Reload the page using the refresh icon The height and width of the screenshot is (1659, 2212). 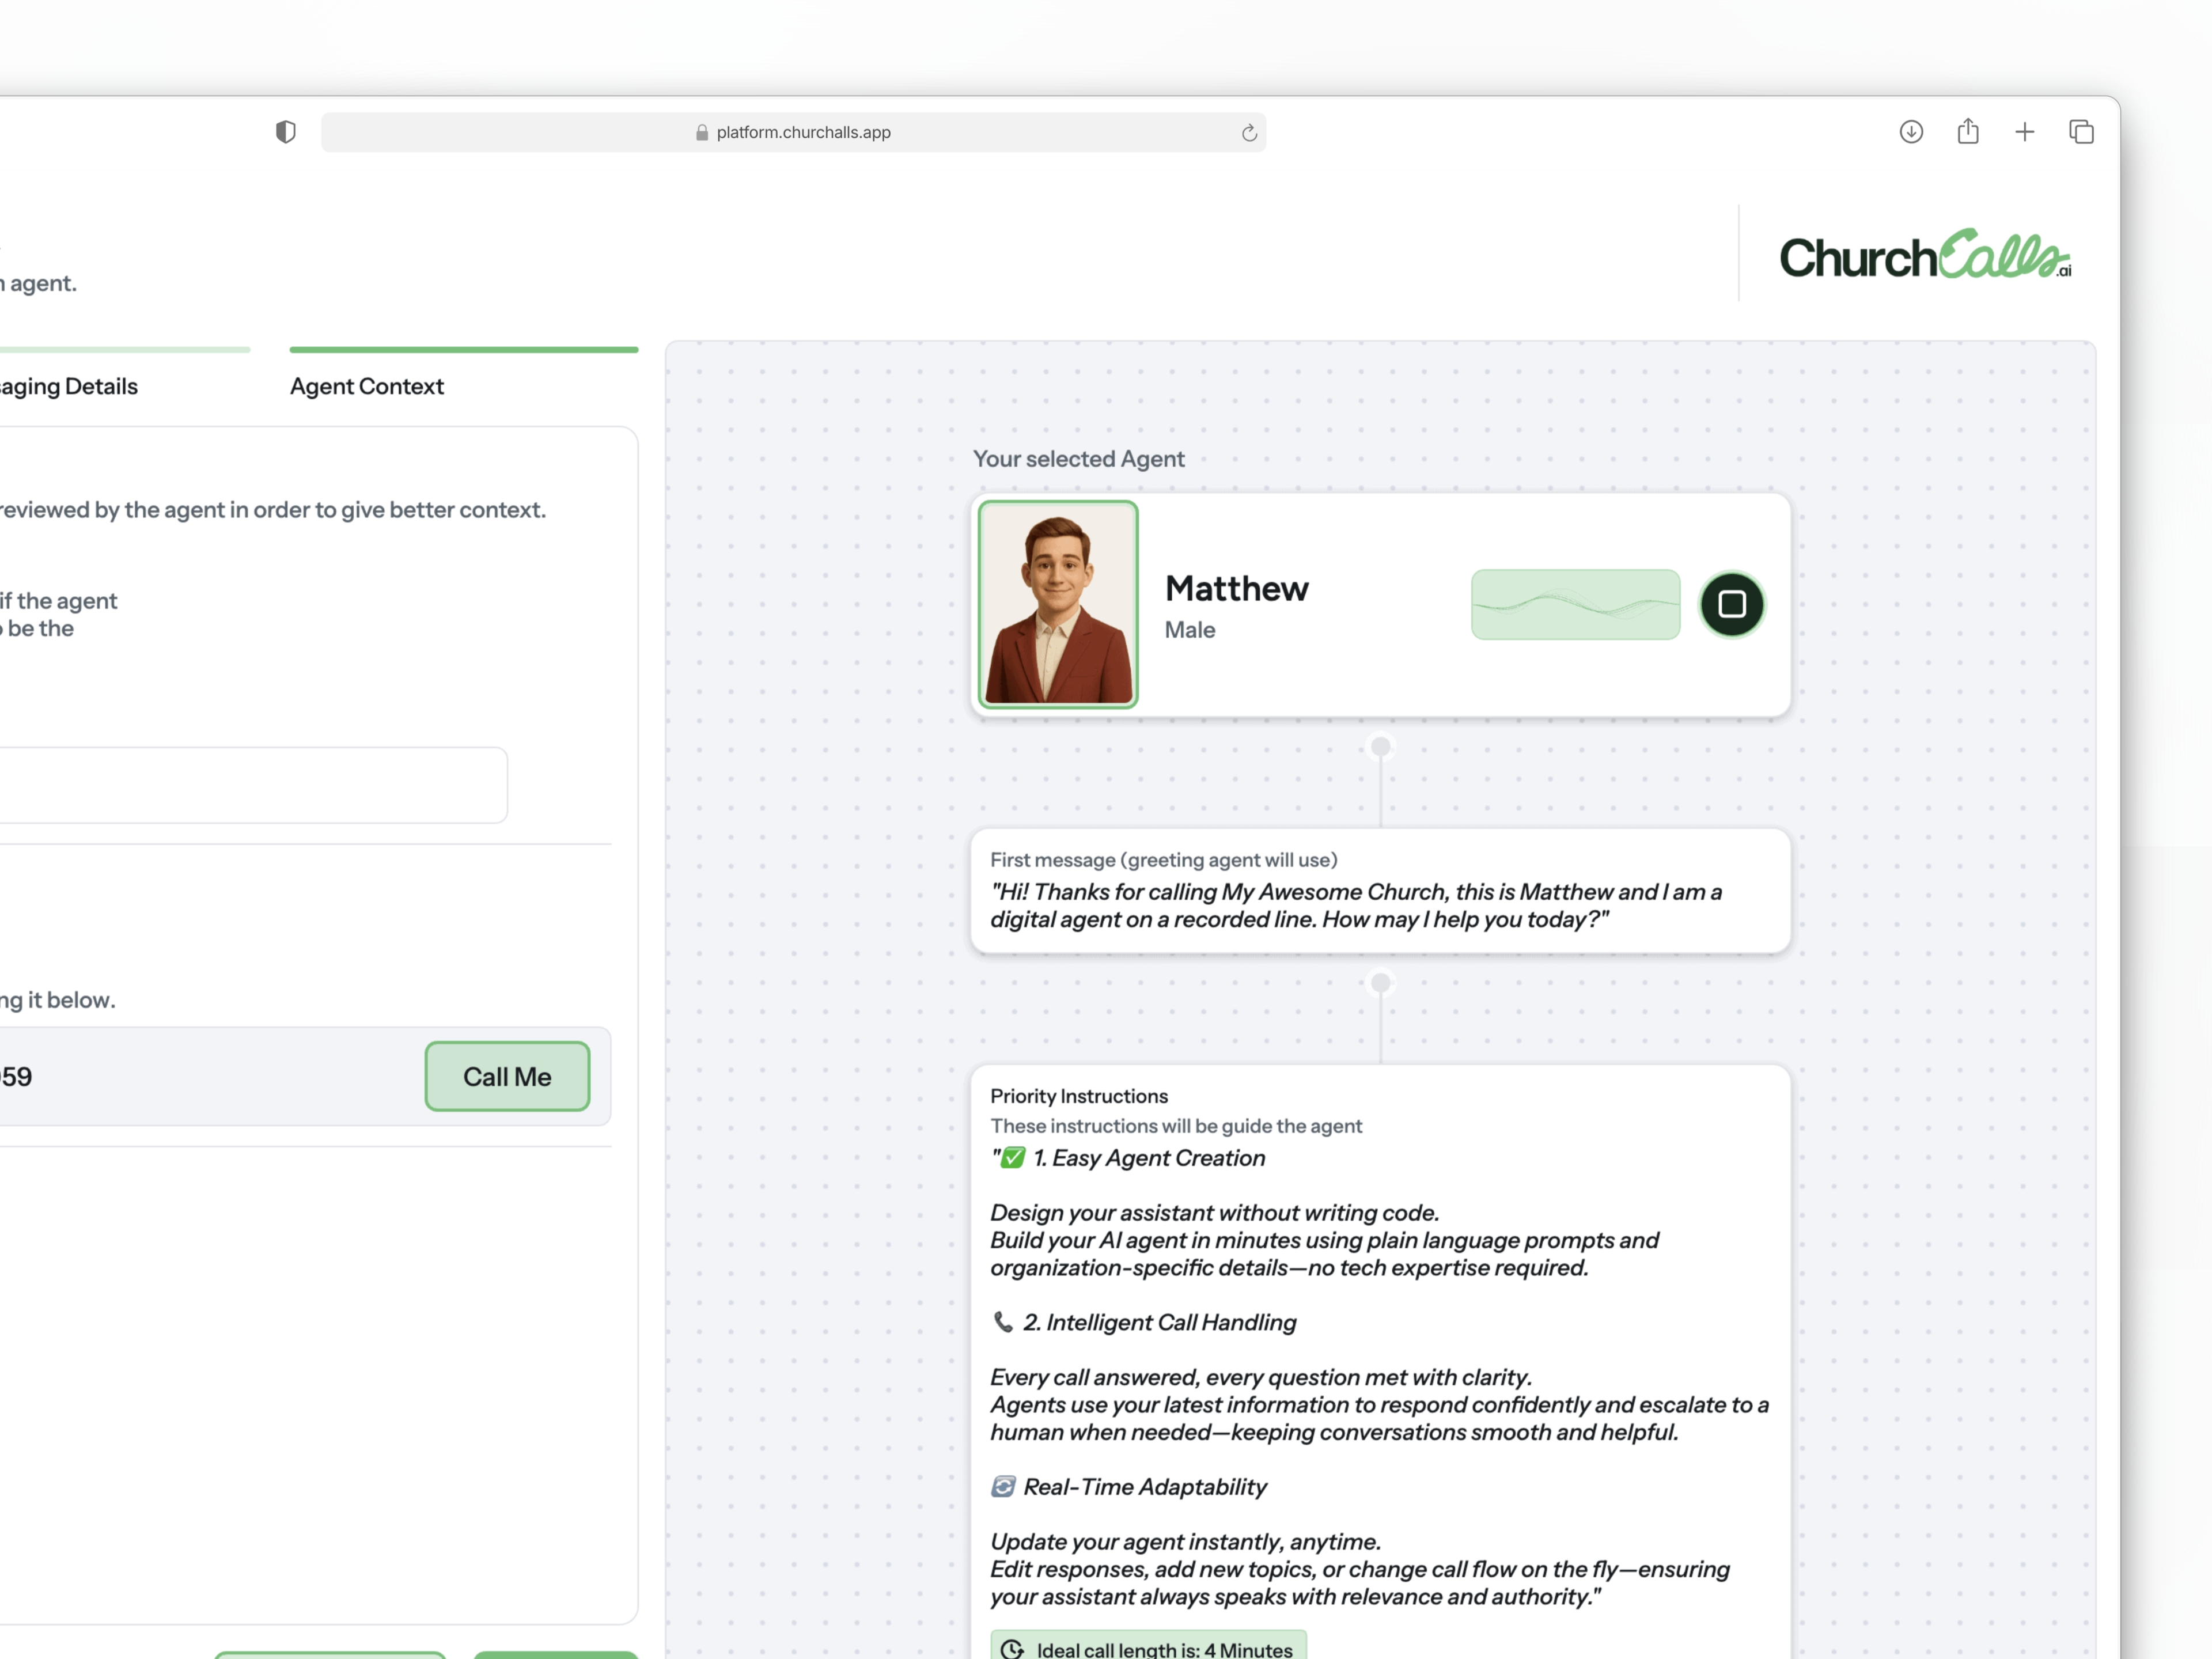[x=1248, y=133]
